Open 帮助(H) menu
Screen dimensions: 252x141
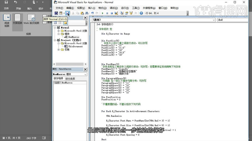174,8
